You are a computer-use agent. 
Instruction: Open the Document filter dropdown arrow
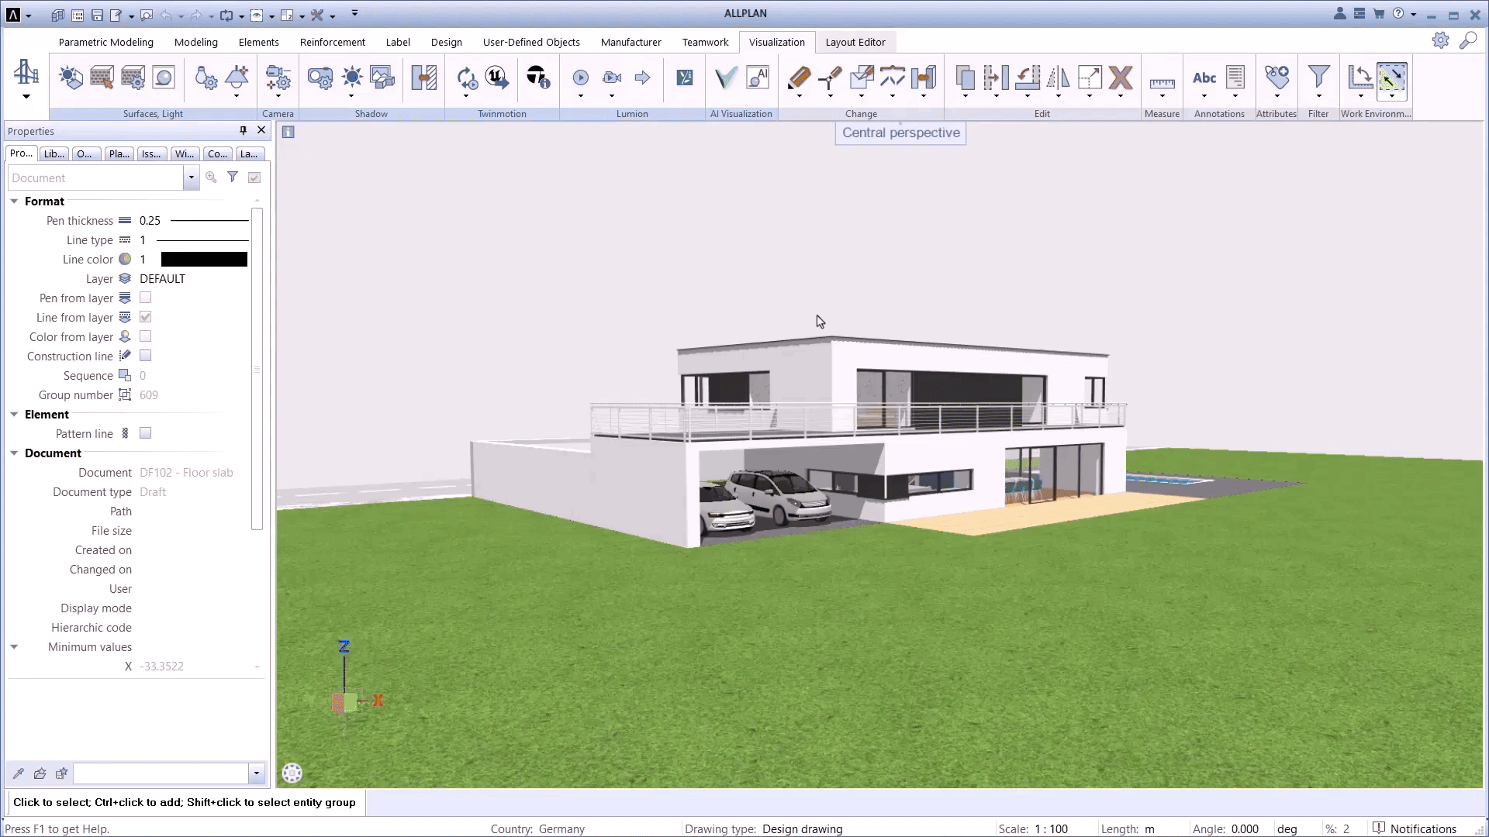pos(191,177)
